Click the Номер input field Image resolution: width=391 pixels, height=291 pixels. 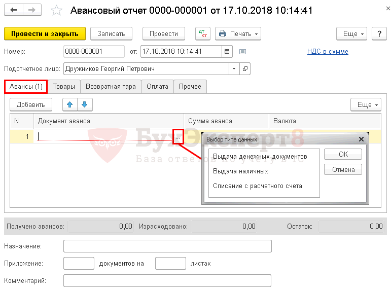point(94,52)
